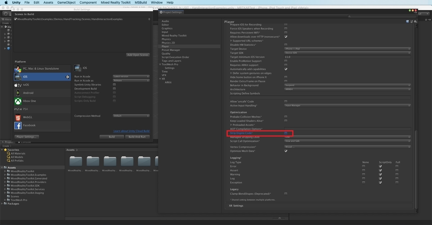Click the iOS device icon in platform list

coord(18,77)
